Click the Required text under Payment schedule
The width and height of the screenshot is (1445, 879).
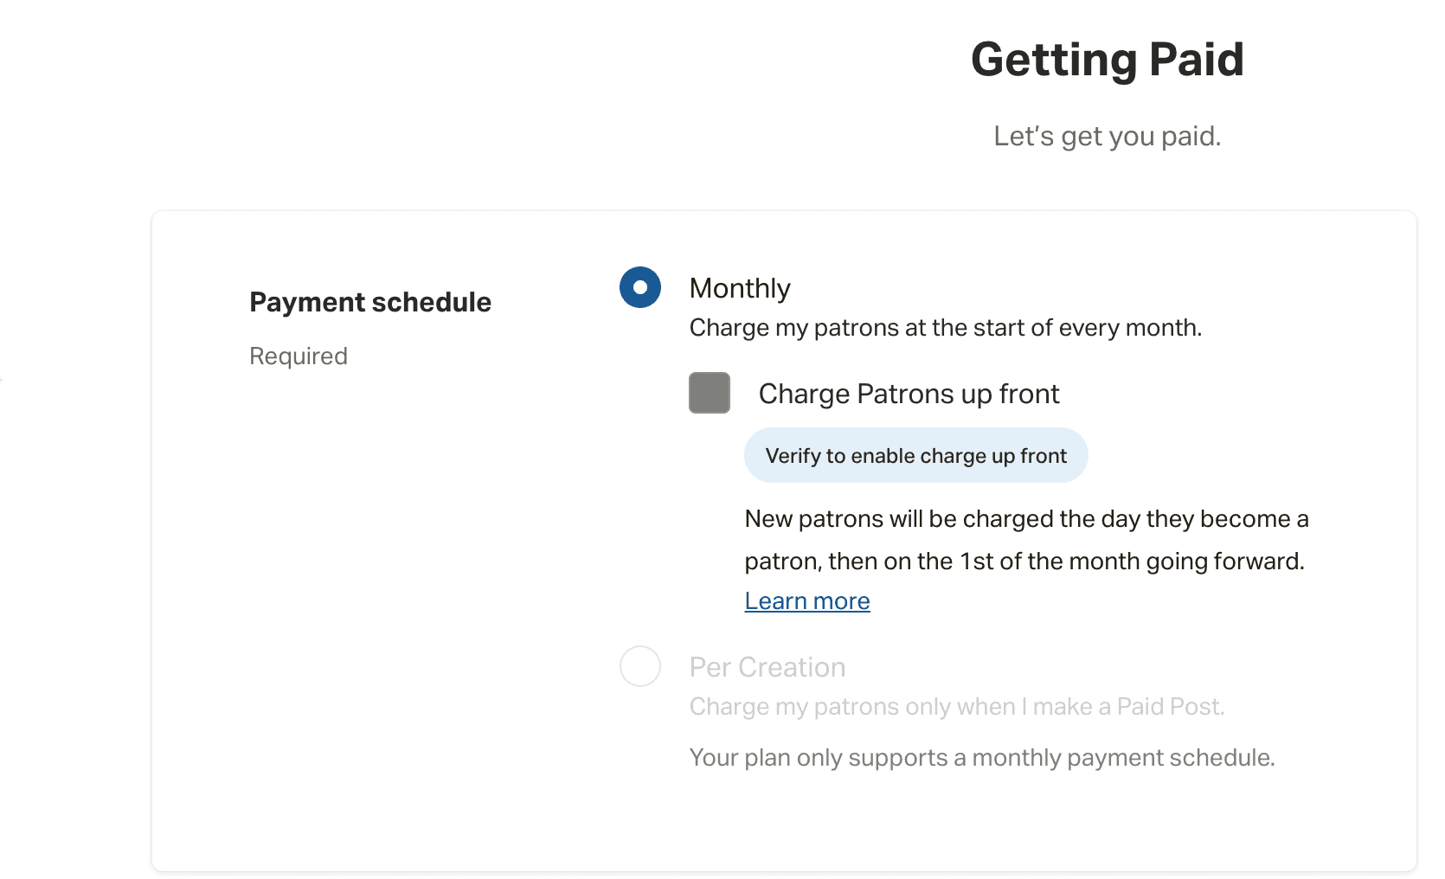pos(299,356)
